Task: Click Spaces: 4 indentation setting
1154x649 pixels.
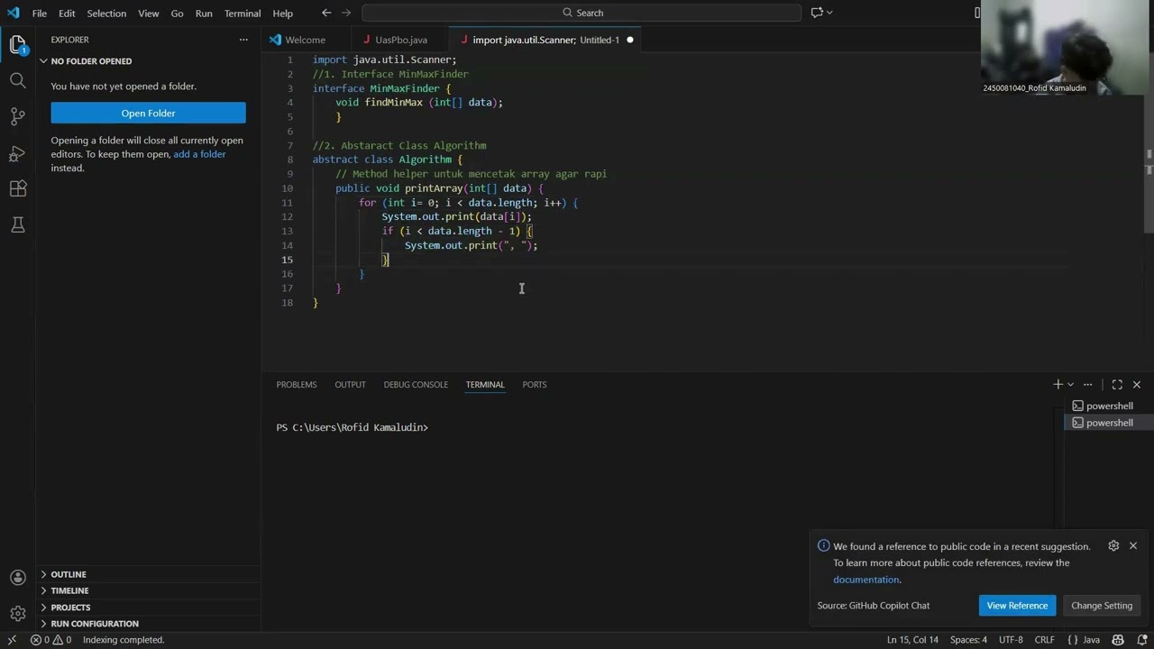Action: (x=968, y=640)
